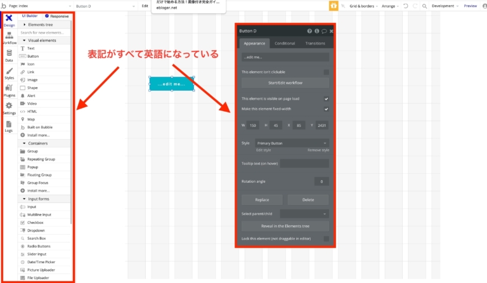
Task: Click the Edit style link
Action: pos(263,150)
